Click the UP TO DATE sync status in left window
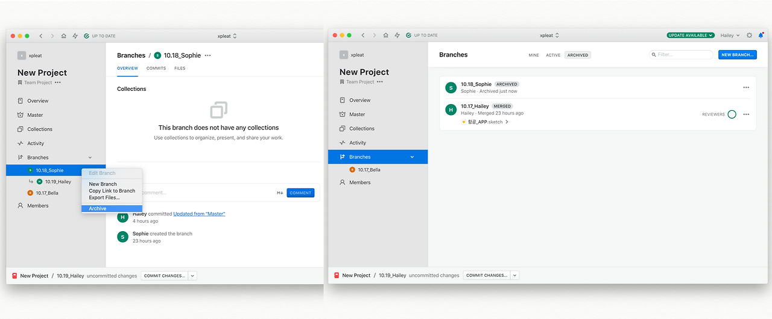This screenshot has height=319, width=772. click(x=100, y=36)
